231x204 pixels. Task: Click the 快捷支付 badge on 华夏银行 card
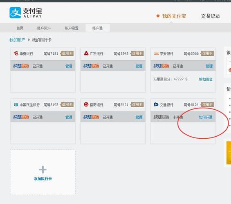[21, 66]
